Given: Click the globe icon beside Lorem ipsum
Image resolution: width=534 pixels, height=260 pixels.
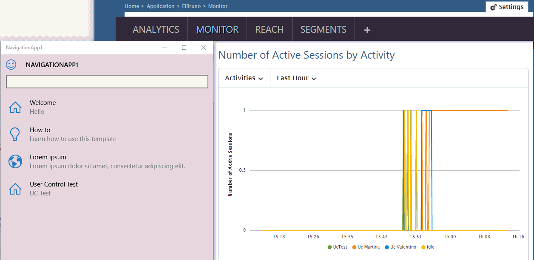Looking at the screenshot, I should point(15,161).
